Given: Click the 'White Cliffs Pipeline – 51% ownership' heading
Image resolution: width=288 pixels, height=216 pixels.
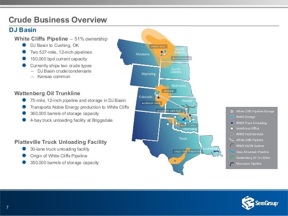Looking at the screenshot, I should pyautogui.click(x=61, y=39).
